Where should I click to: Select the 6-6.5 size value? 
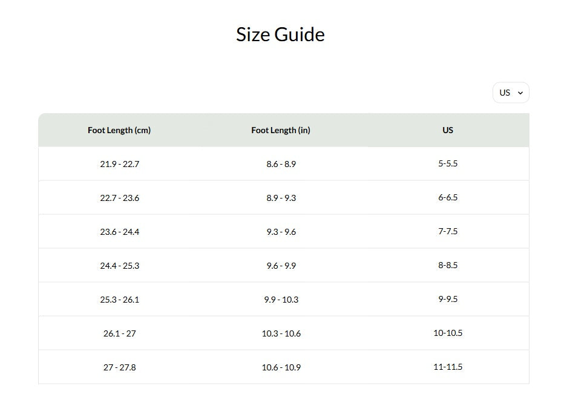447,197
